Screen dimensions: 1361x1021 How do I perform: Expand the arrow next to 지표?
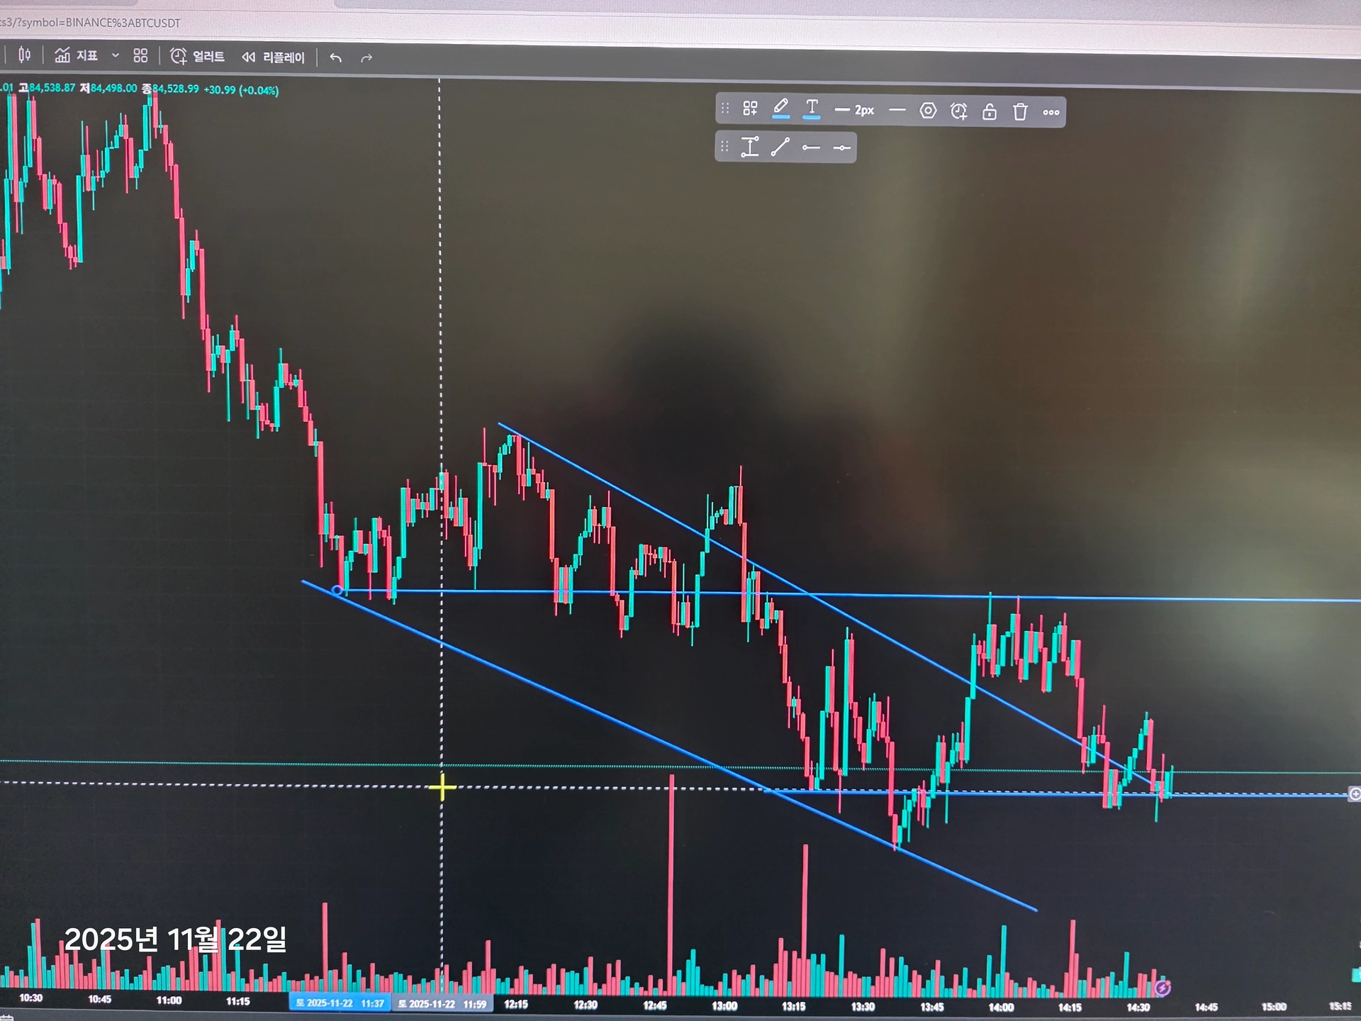[116, 55]
